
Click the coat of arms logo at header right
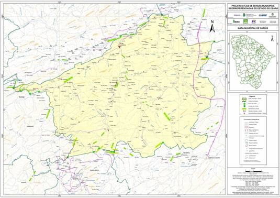[272, 15]
